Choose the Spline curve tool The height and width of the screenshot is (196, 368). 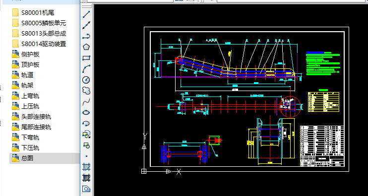(87, 101)
